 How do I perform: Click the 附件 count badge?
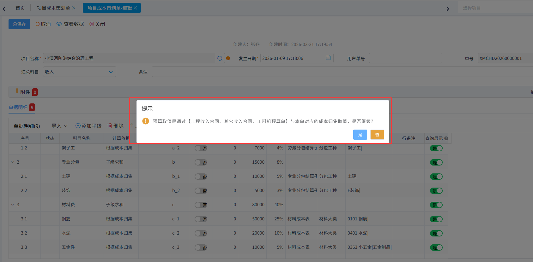(35, 92)
